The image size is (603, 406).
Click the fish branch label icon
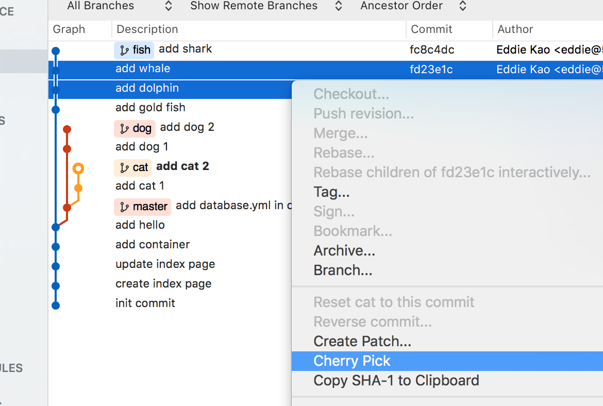click(124, 50)
